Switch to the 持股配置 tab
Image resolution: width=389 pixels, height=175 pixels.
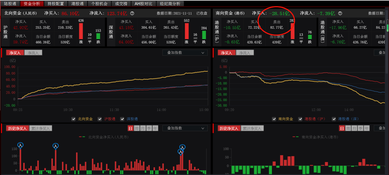[56, 4]
